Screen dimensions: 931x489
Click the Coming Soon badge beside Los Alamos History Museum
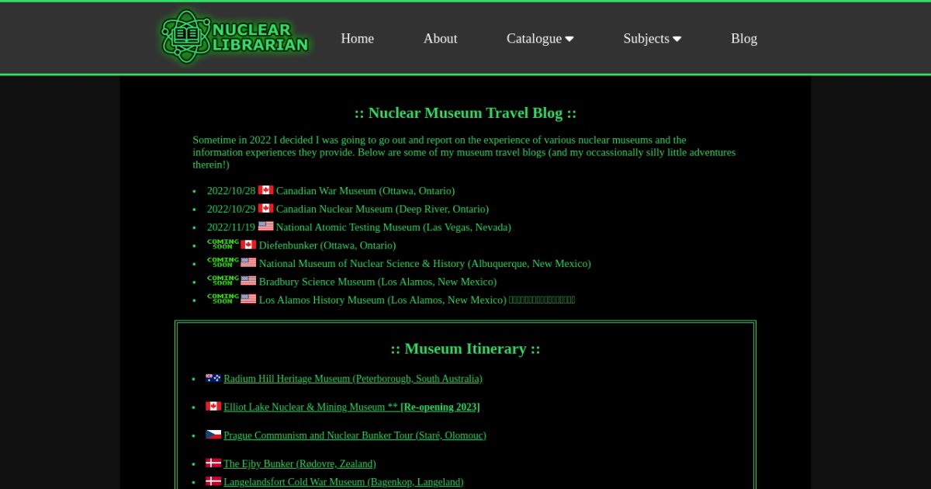pyautogui.click(x=223, y=298)
